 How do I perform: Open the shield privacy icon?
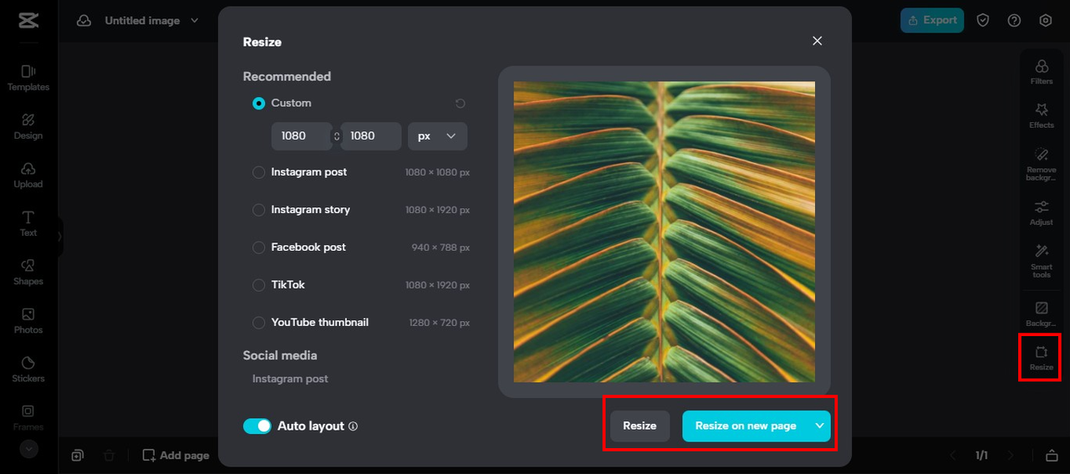(x=983, y=20)
